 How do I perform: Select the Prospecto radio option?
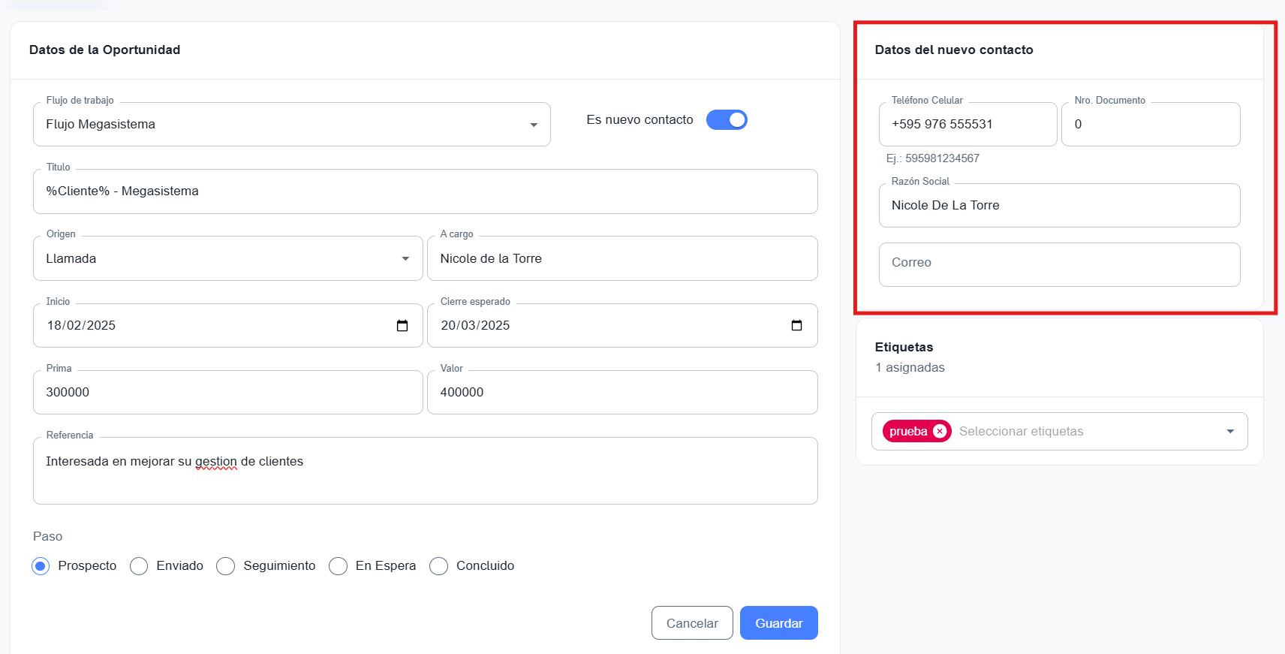41,566
